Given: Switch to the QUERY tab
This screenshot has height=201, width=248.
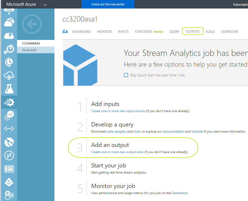Looking at the screenshot, I should coord(174,32).
